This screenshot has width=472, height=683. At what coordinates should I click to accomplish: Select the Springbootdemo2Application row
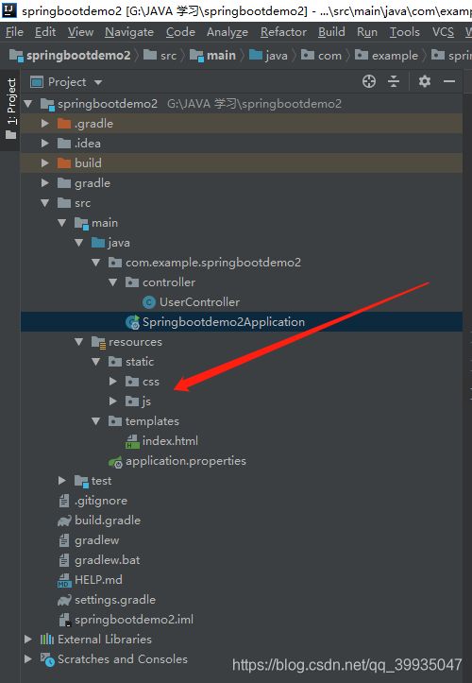click(x=242, y=322)
